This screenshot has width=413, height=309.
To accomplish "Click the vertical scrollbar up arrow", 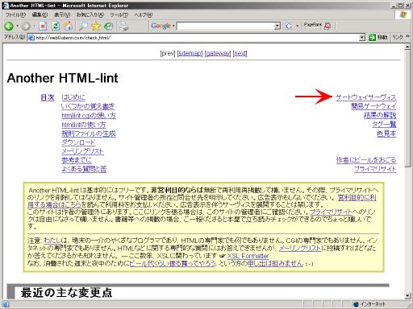I will tap(407, 47).
